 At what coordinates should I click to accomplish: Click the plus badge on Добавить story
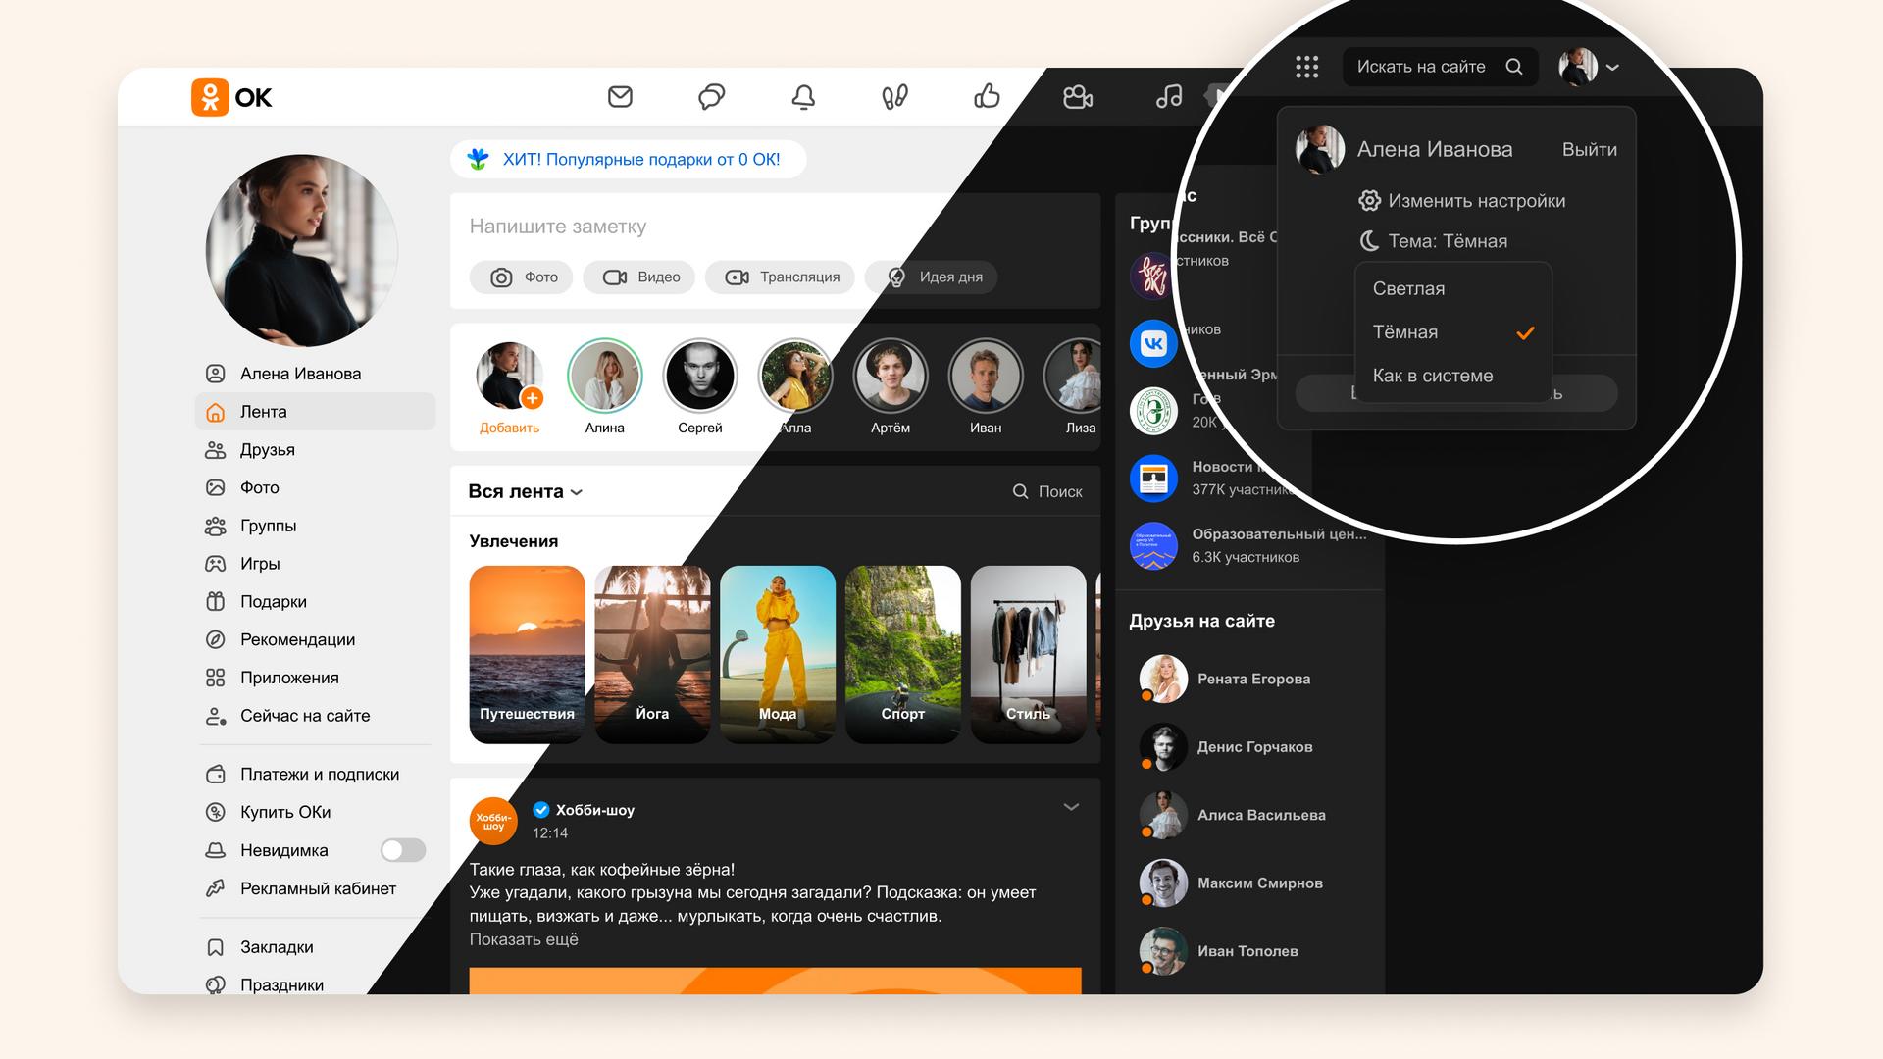[533, 398]
